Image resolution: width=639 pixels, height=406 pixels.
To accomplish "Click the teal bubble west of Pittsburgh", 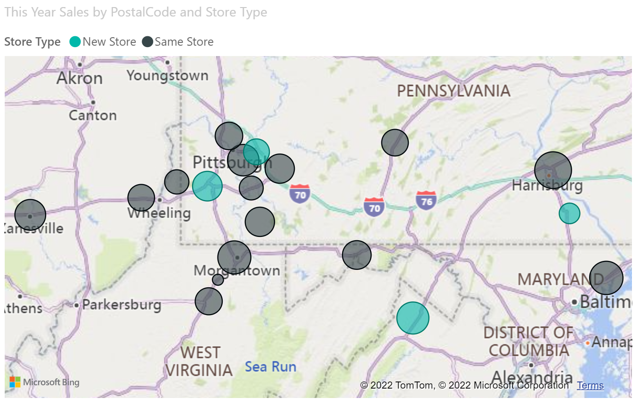I will tap(207, 186).
